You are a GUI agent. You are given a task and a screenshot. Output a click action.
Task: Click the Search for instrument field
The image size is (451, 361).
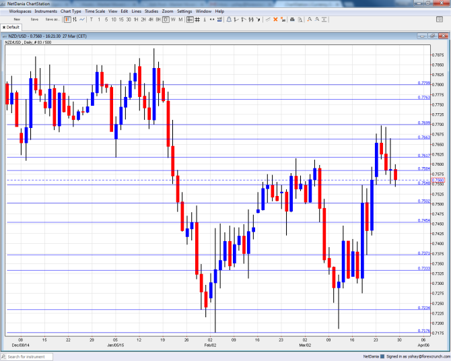[27, 357]
